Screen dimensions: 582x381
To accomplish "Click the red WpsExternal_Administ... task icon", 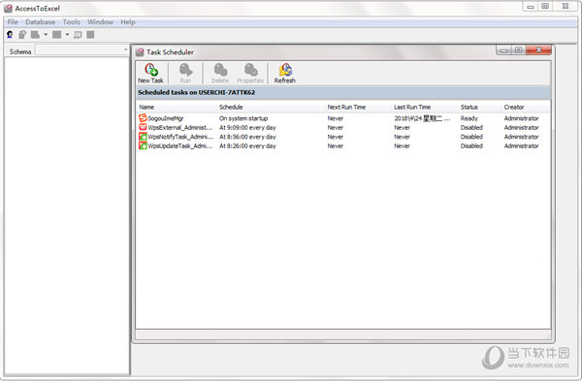I will (143, 127).
